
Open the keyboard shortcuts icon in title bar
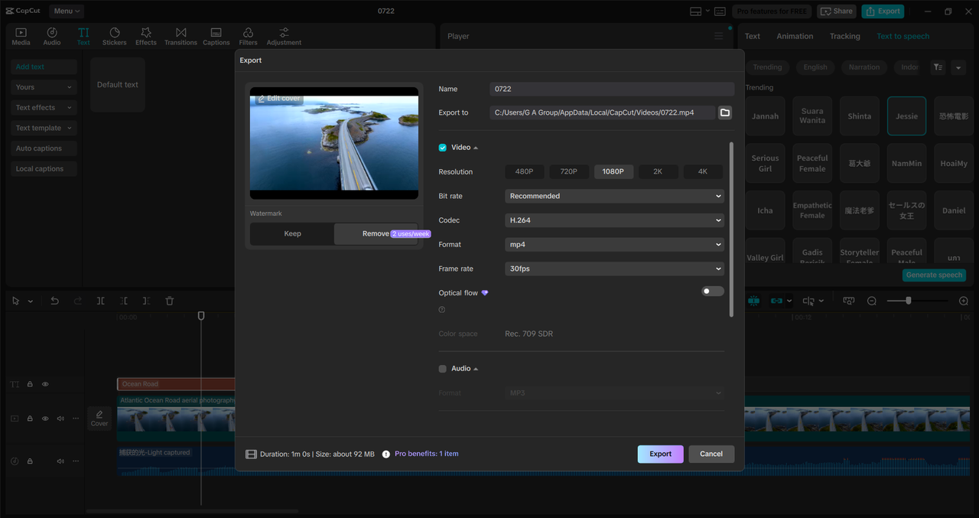(720, 11)
